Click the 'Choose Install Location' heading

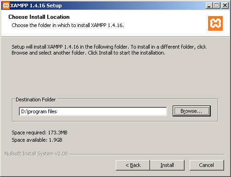pos(39,17)
